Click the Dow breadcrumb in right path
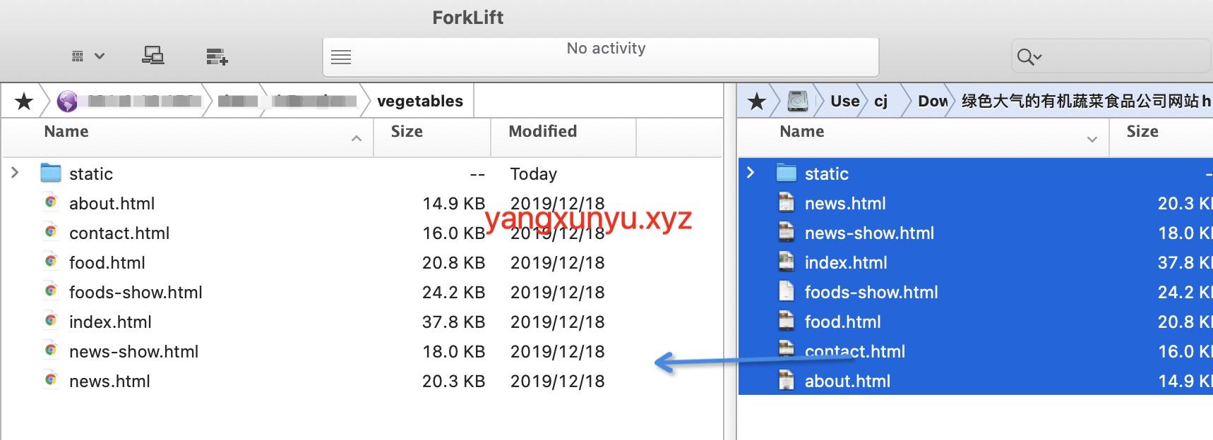Image resolution: width=1213 pixels, height=440 pixels. tap(932, 102)
